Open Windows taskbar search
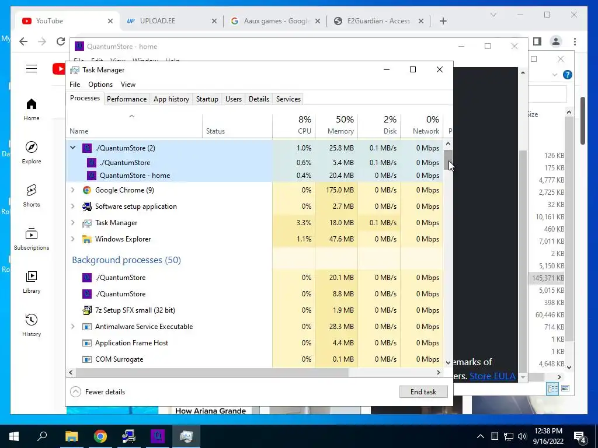Image resolution: width=598 pixels, height=448 pixels. click(x=42, y=436)
